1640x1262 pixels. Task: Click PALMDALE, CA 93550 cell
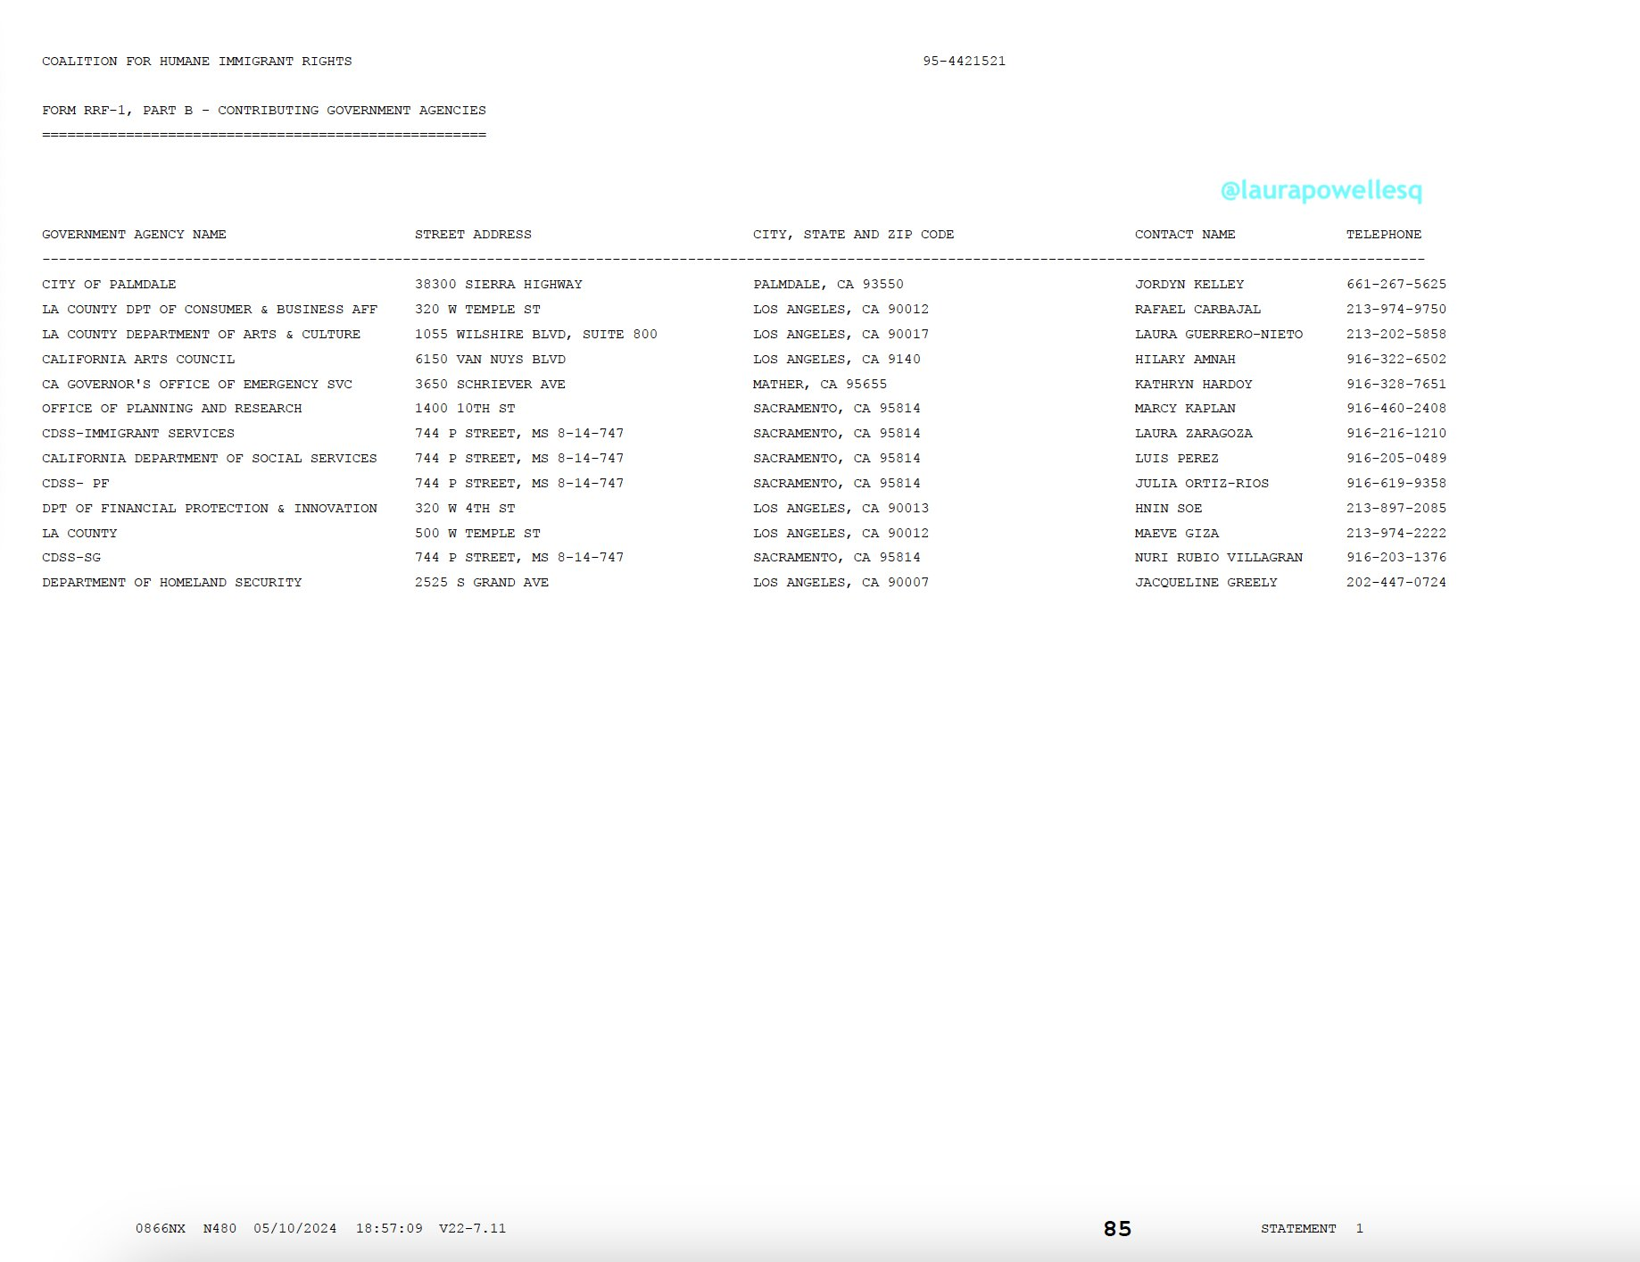(828, 285)
